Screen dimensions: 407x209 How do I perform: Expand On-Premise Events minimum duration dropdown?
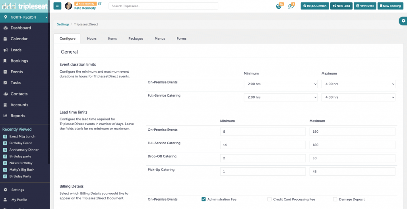[x=281, y=84]
